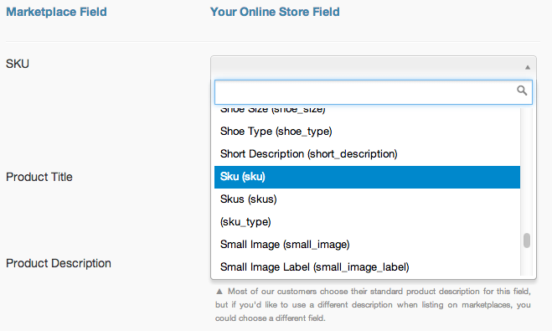The width and height of the screenshot is (552, 331).
Task: Collapse the SKU dropdown using its arrow
Action: tap(528, 67)
